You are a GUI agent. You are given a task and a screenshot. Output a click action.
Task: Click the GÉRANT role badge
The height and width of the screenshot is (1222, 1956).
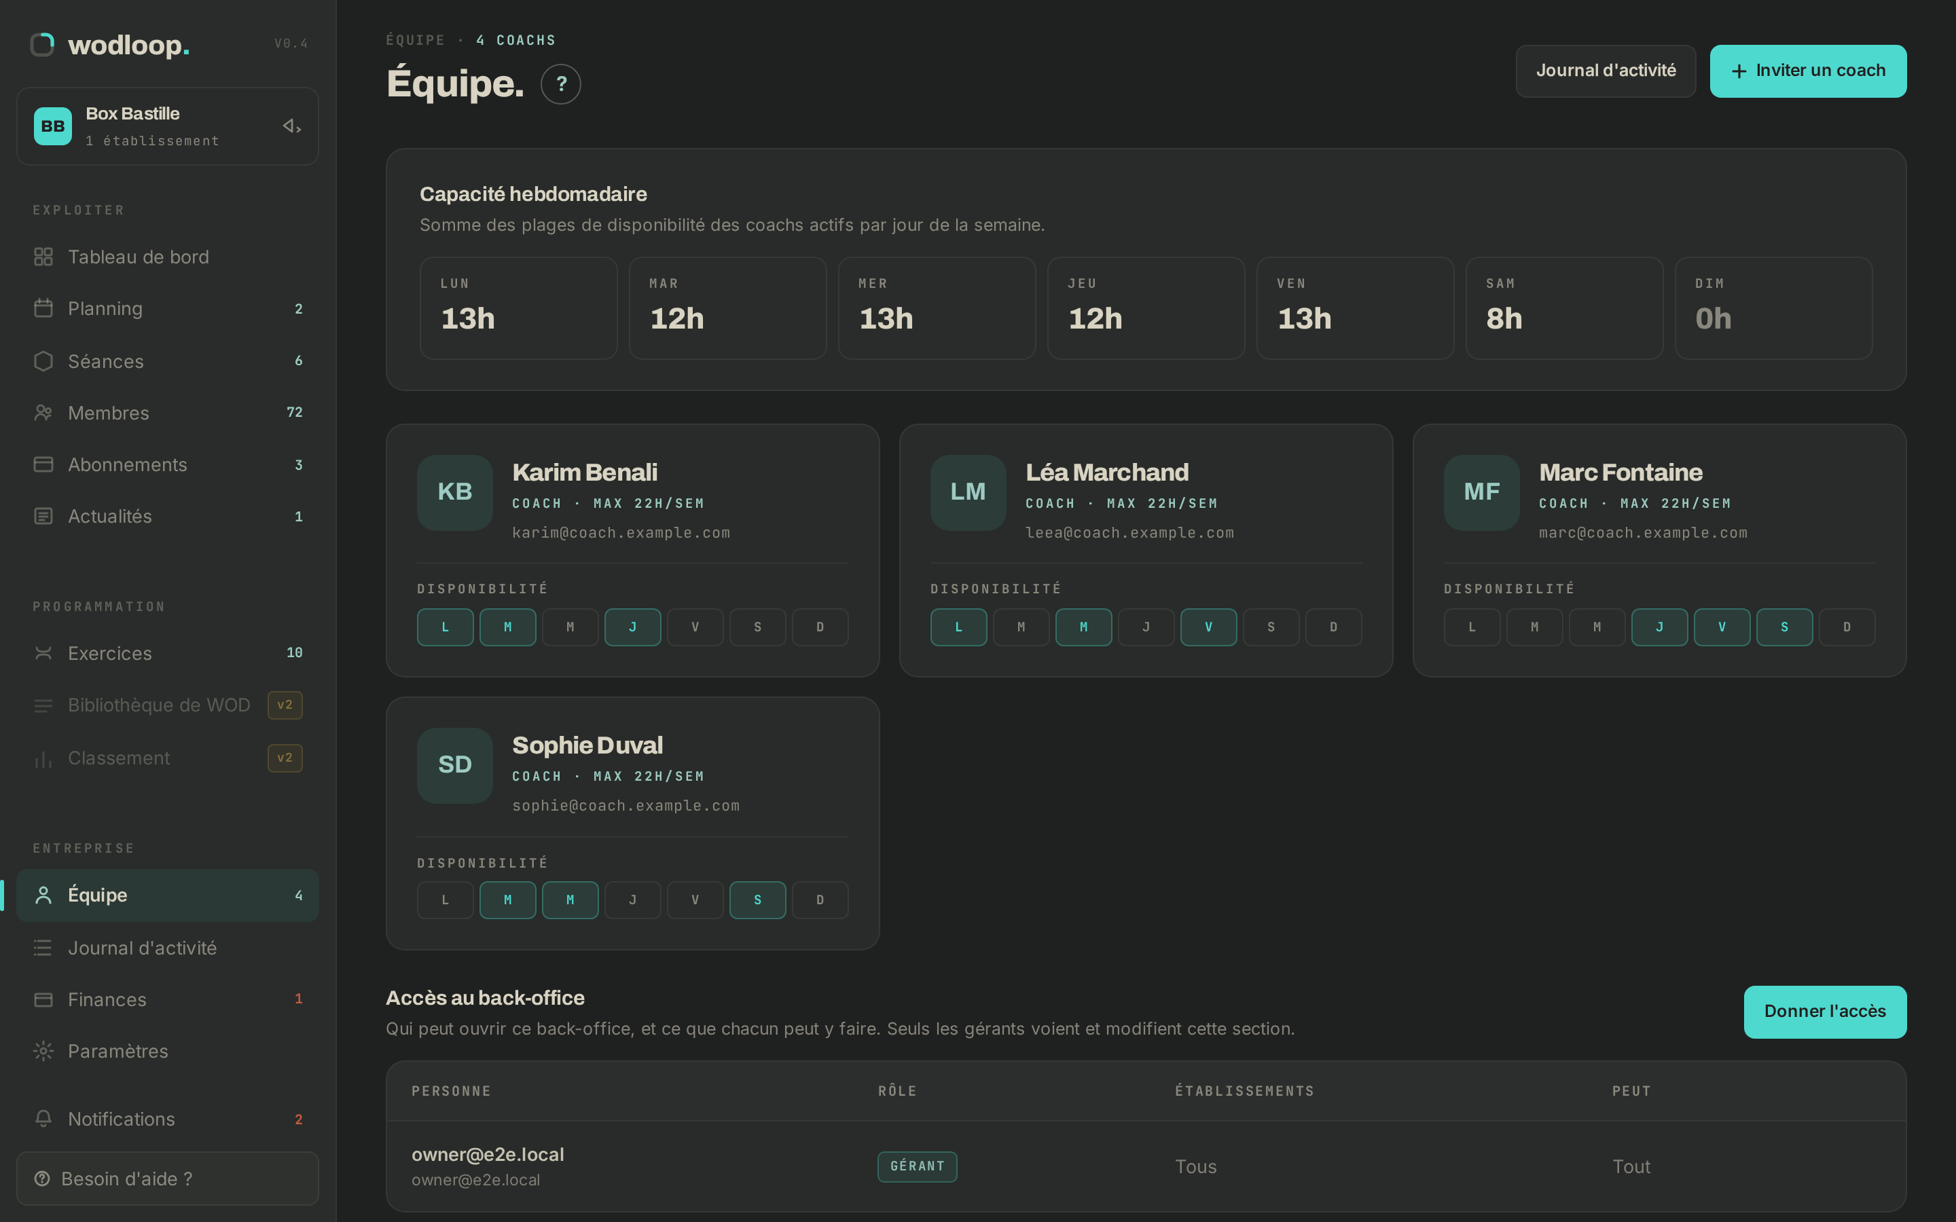918,1166
